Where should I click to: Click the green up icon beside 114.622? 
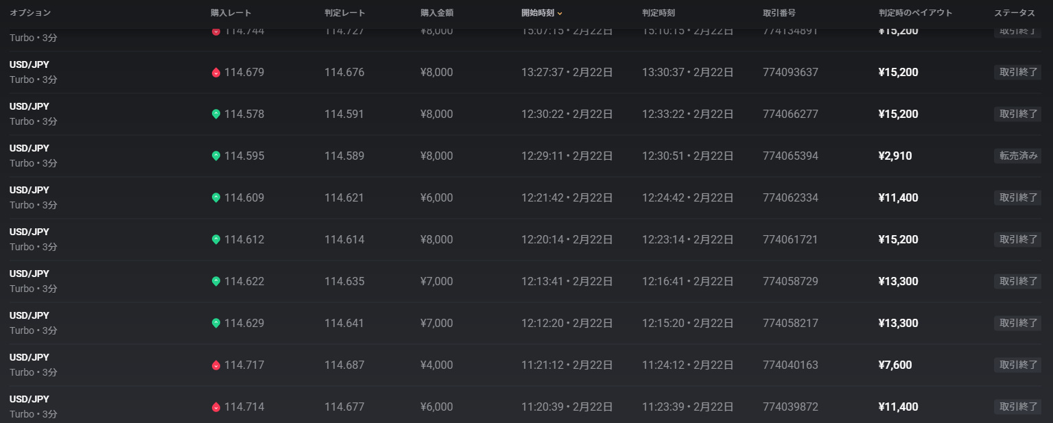point(216,282)
